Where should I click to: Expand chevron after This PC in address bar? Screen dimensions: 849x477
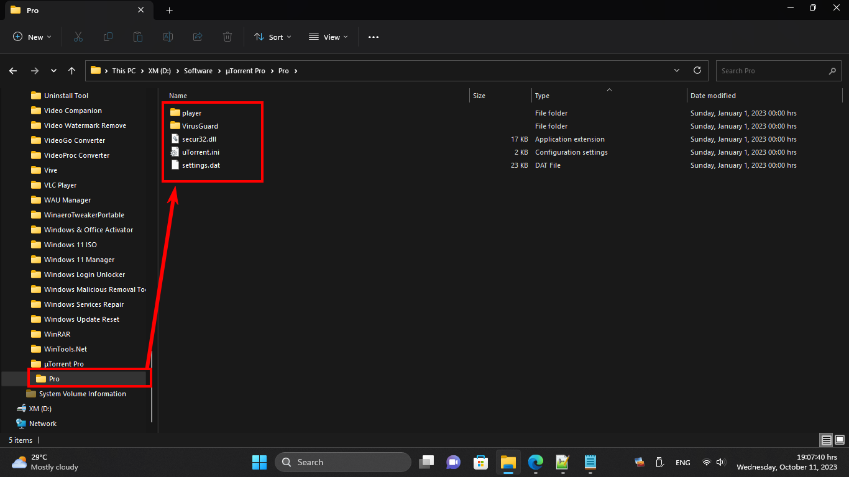142,71
